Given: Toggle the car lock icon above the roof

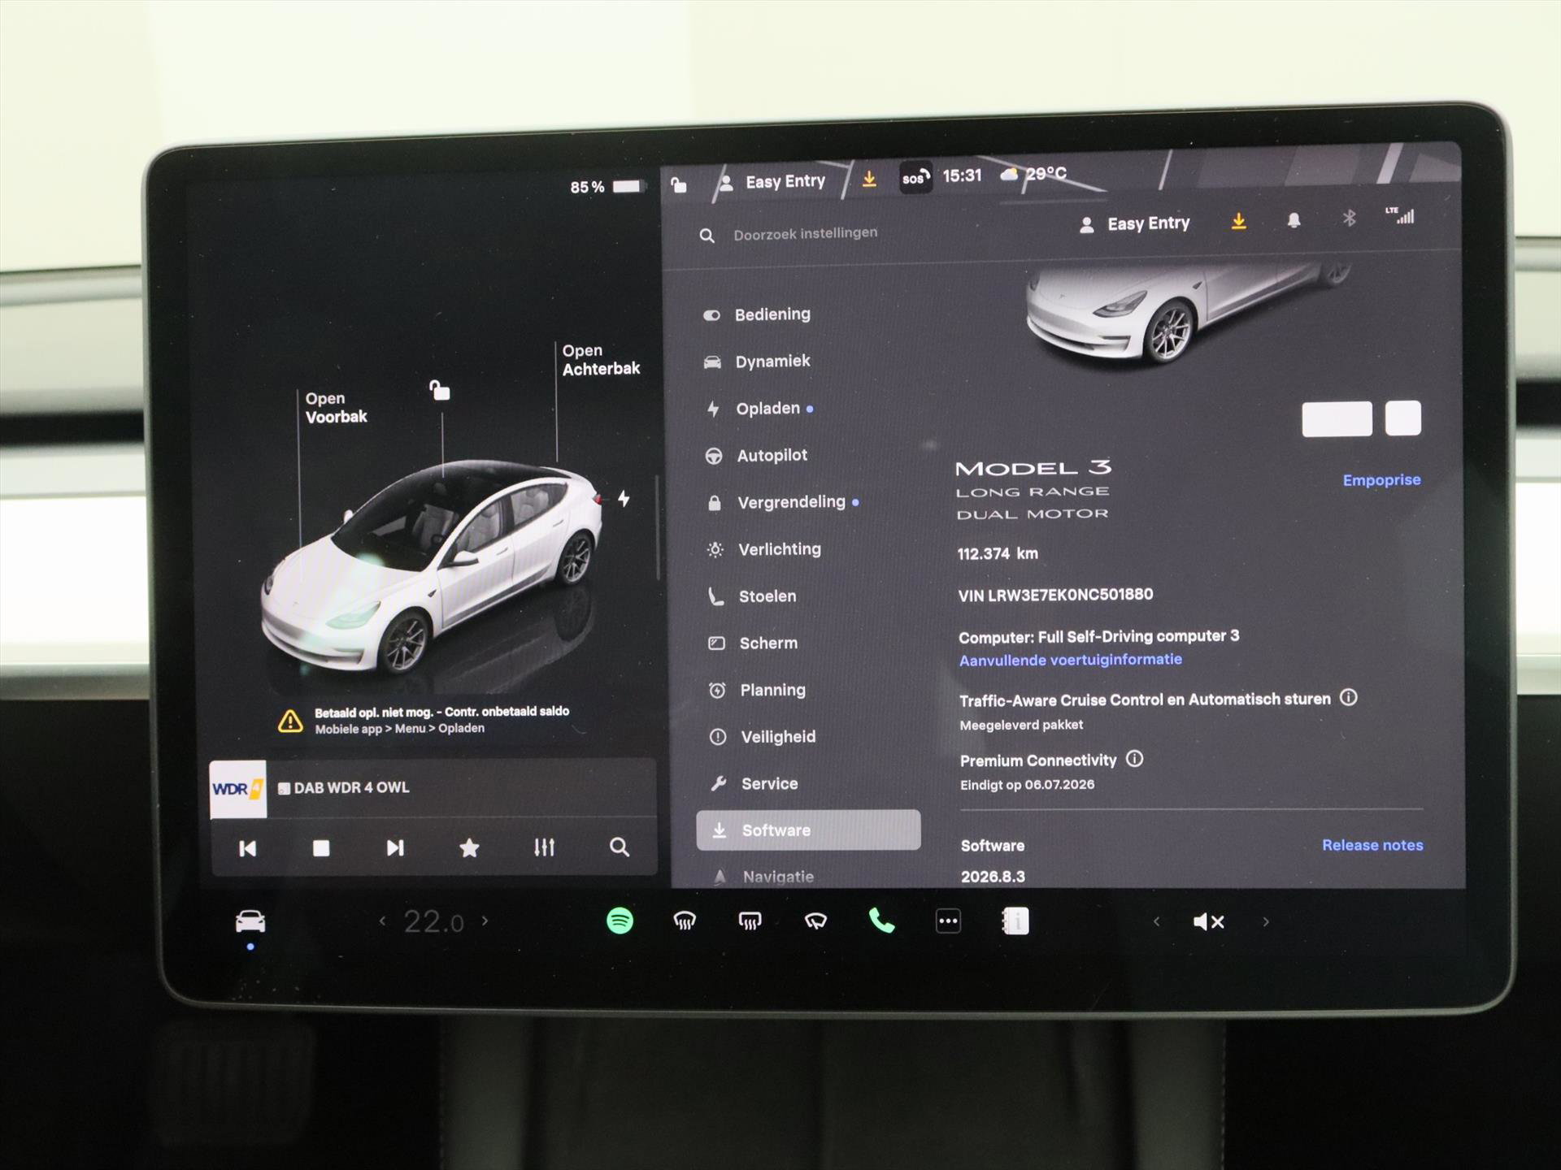Looking at the screenshot, I should [x=440, y=391].
